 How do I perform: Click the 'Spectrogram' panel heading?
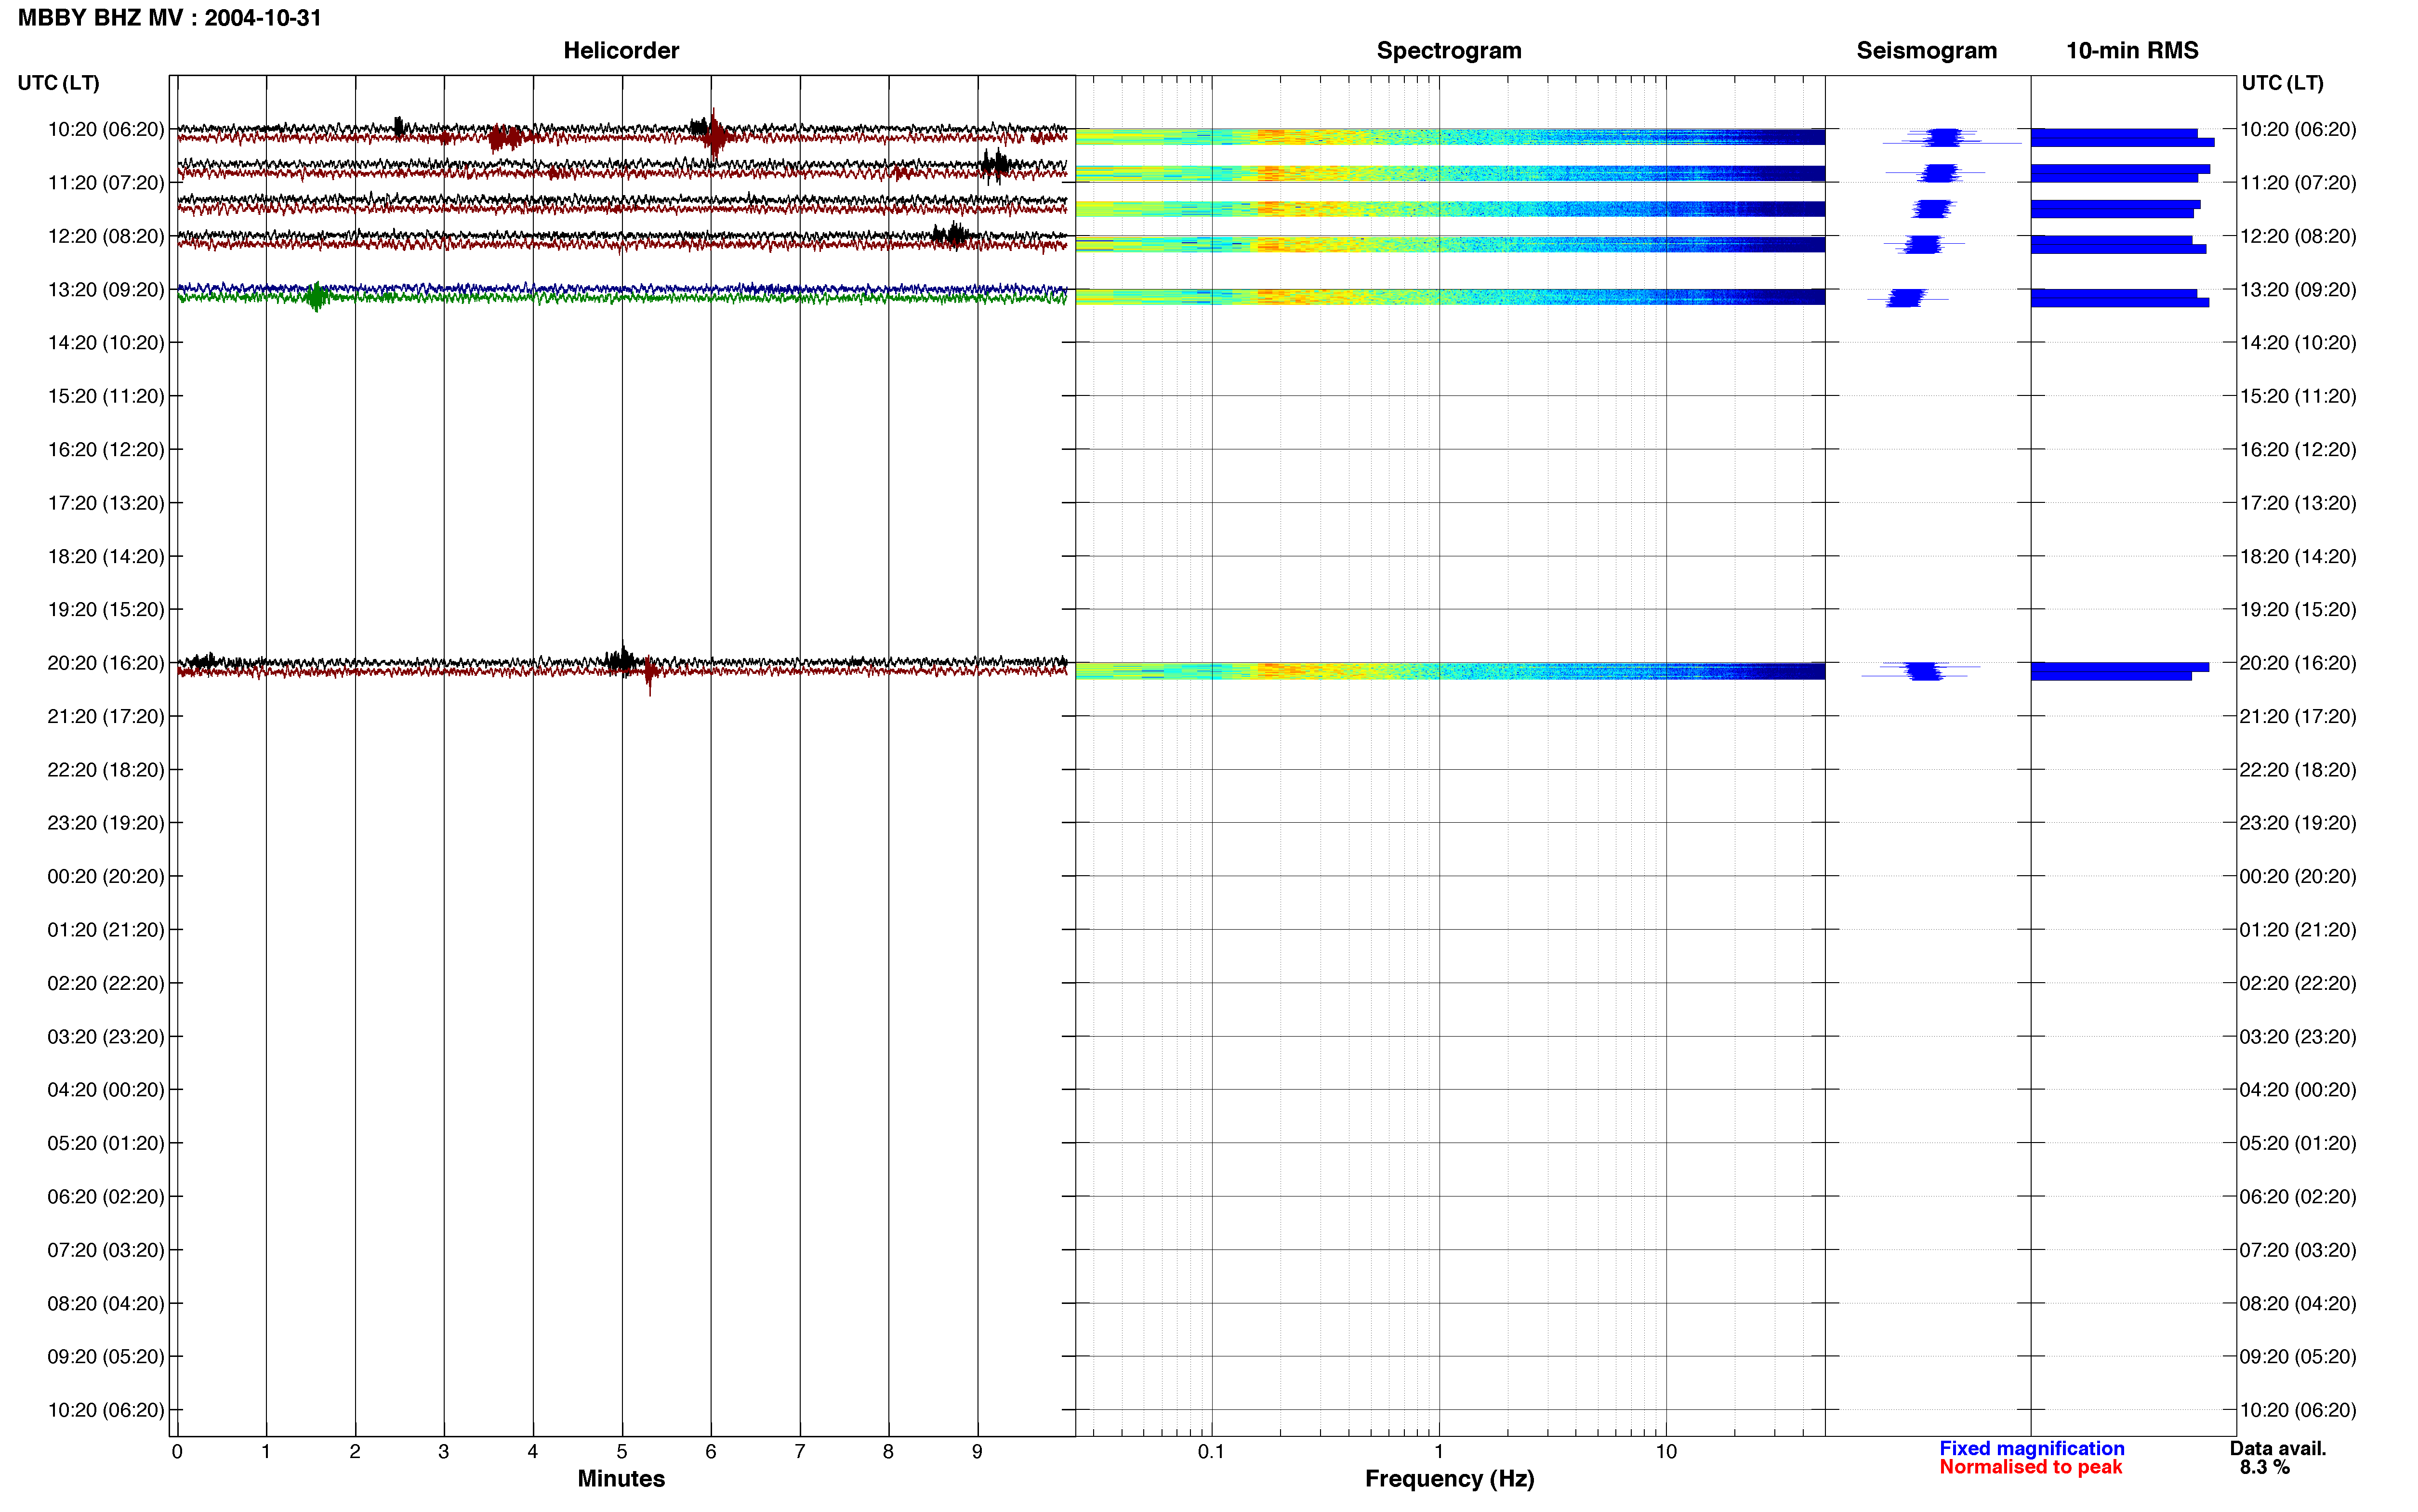click(x=1449, y=51)
